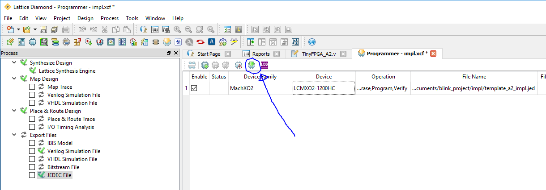Enable the IBIS Model export checkbox
Viewport: 546px width, 190px height.
[32, 143]
